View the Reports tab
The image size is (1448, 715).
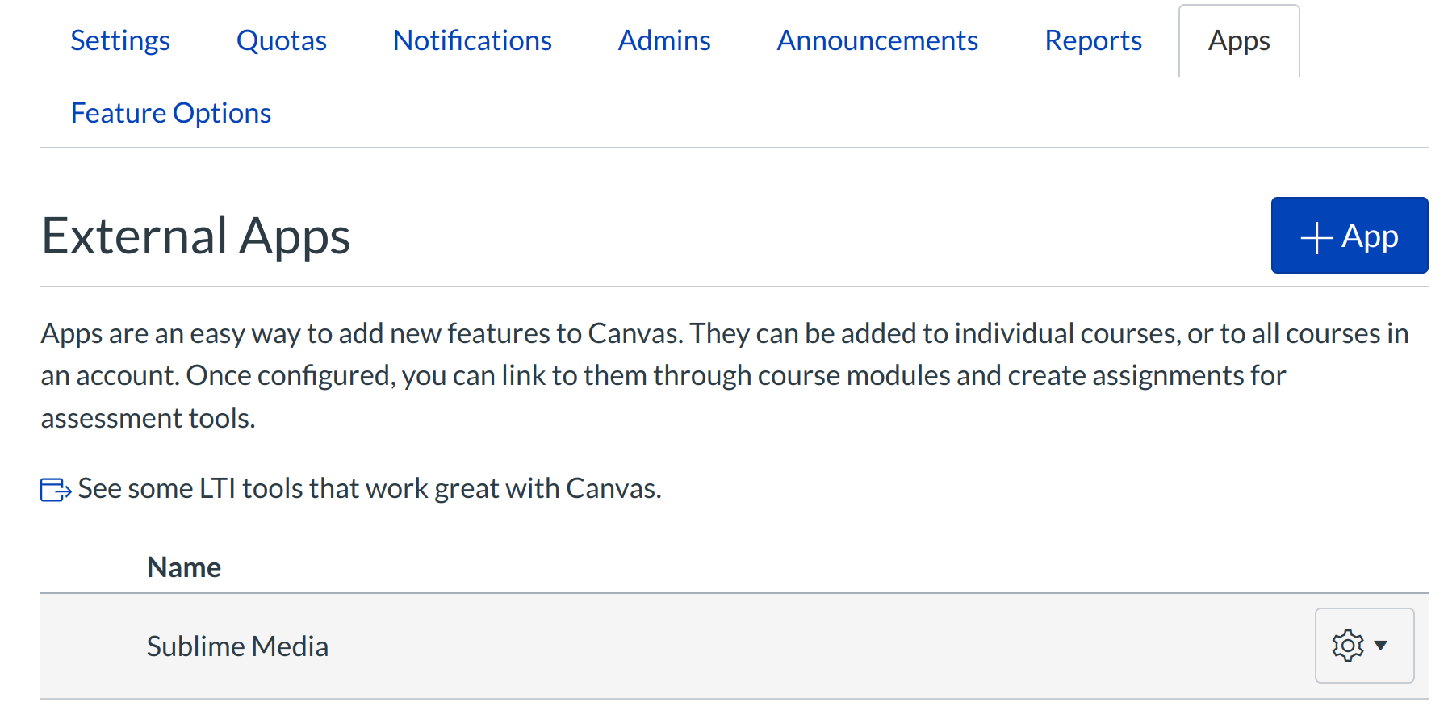point(1093,40)
